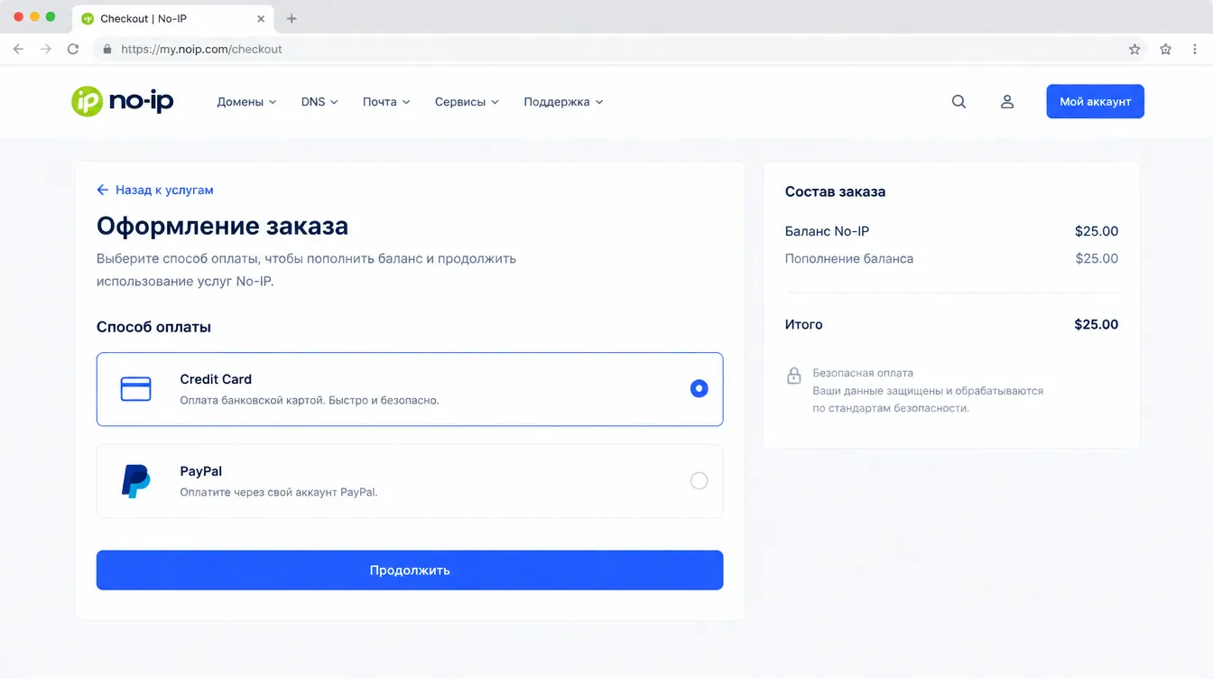
Task: Click the Безопасная оплата text
Action: (863, 373)
